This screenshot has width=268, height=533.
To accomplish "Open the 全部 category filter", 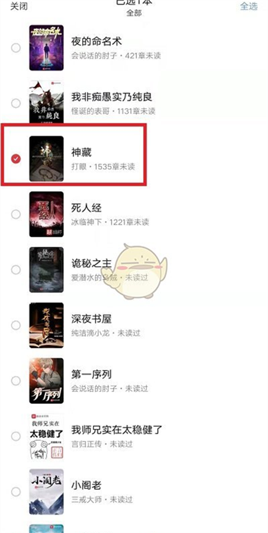I will (x=134, y=13).
